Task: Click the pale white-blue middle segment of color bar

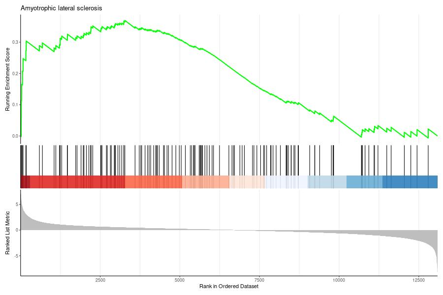Action: [x=286, y=182]
